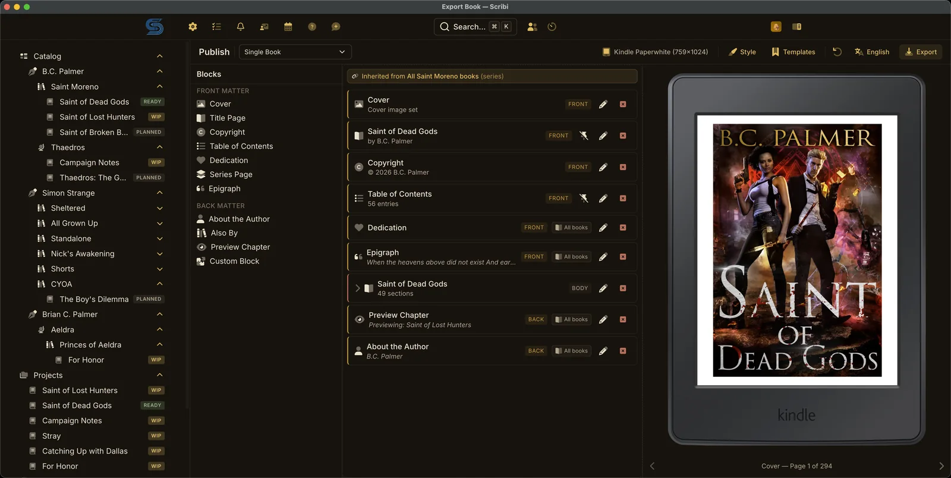Open the help question mark icon

tap(312, 27)
